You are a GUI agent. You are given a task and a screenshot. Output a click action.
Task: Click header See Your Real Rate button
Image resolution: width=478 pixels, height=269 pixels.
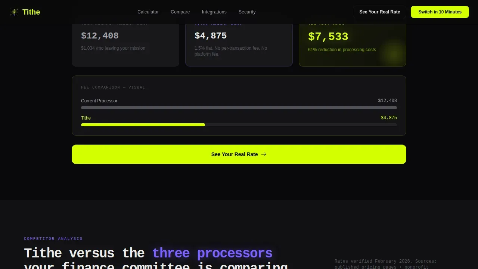379,12
